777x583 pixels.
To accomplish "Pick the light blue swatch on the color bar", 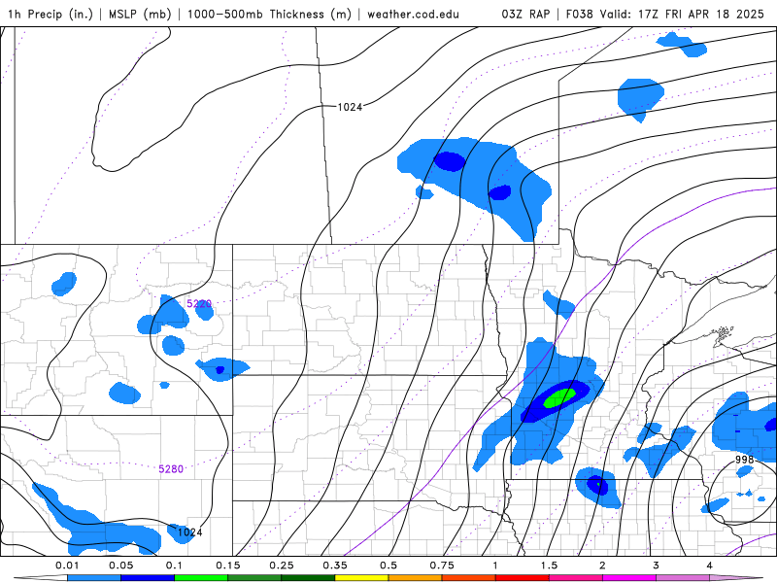I will 94,578.
